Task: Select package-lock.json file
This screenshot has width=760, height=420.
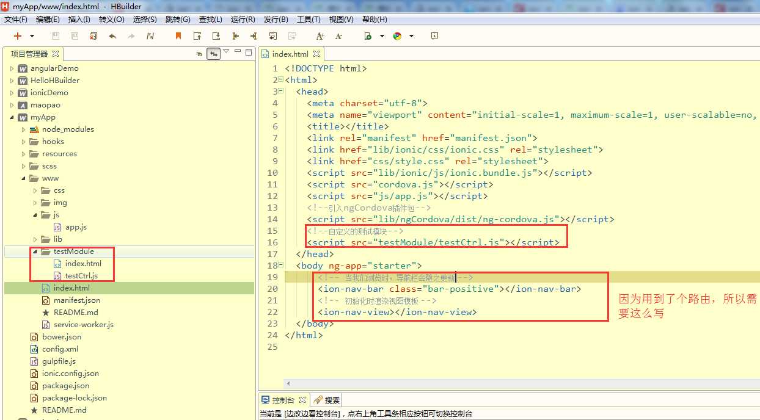Action: point(74,398)
